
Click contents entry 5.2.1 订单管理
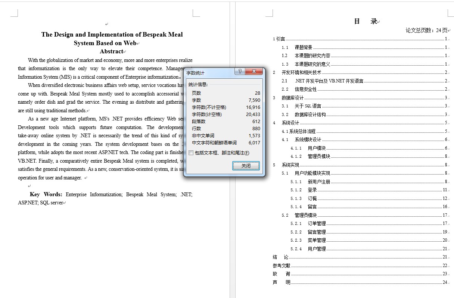pos(369,223)
